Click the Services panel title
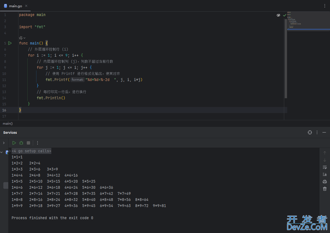This screenshot has width=330, height=233. click(10, 132)
